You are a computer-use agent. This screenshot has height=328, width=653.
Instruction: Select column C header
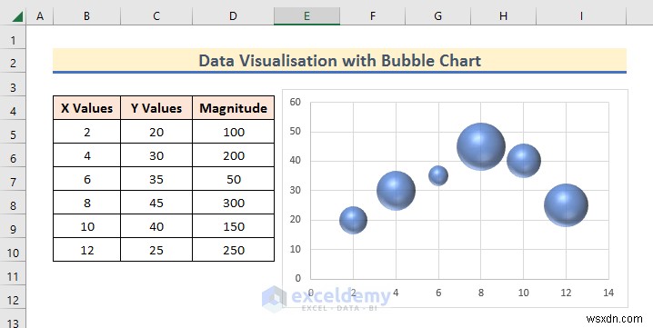[x=156, y=16]
